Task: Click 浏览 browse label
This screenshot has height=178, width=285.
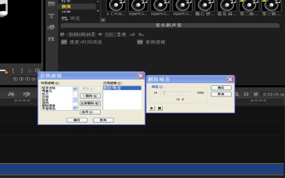Action: [x=75, y=19]
